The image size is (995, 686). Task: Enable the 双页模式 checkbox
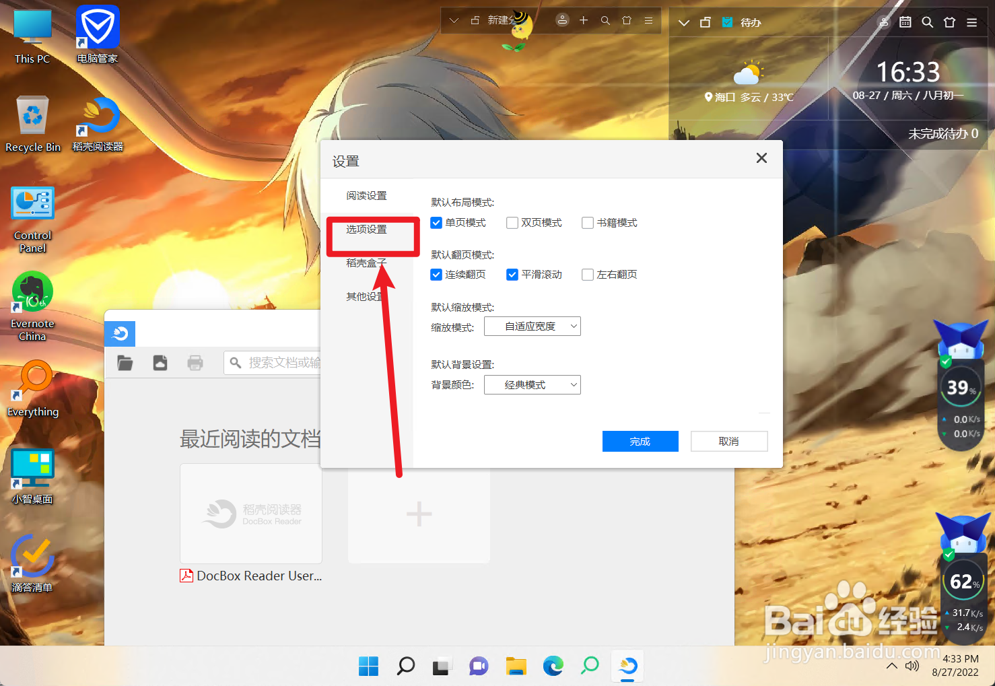(512, 223)
